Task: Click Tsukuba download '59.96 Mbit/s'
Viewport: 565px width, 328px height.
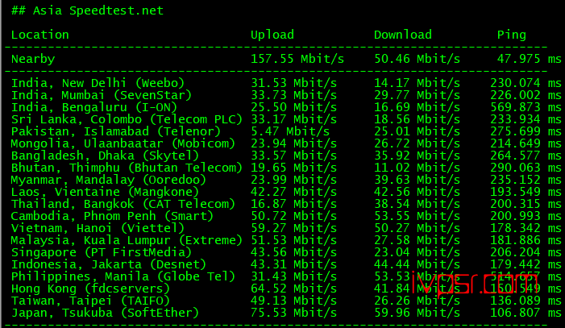Action: click(418, 313)
